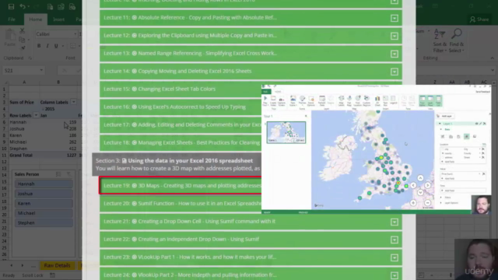Toggle Bold formatting in Excel's Font group

(x=39, y=46)
